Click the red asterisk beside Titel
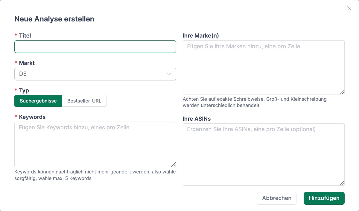 click(x=16, y=35)
